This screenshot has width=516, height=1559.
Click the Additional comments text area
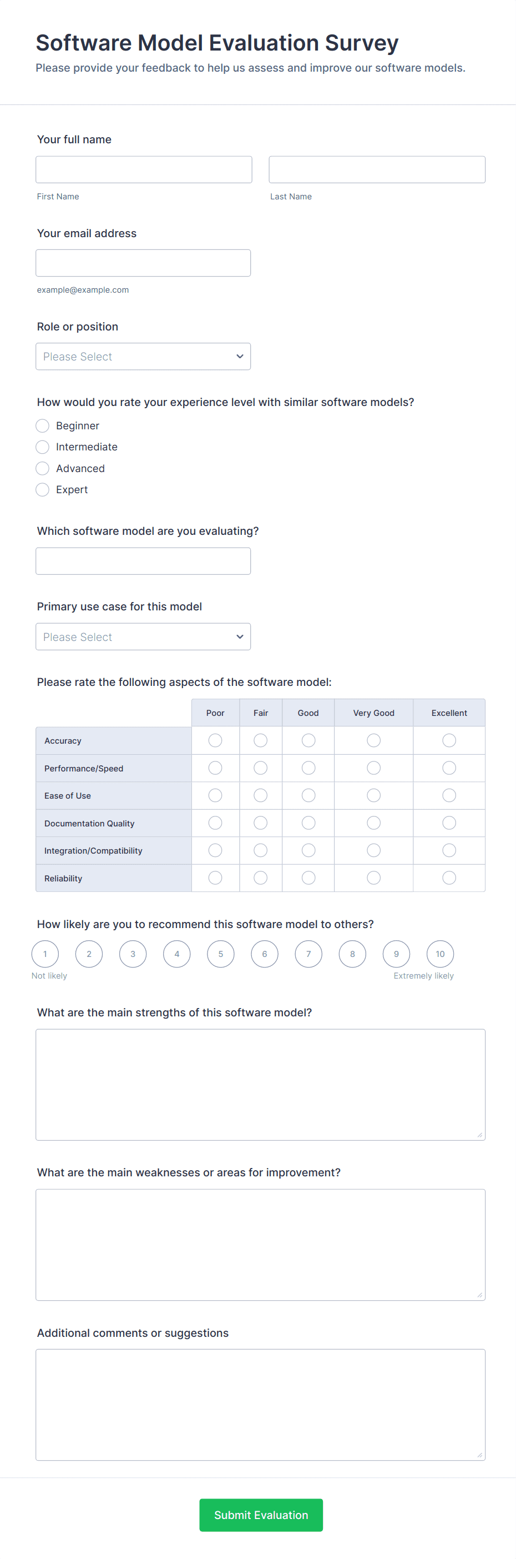pos(260,1404)
